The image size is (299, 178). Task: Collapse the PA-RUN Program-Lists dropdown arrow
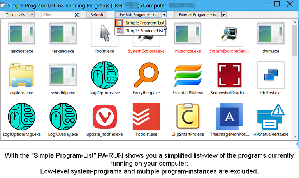pos(164,15)
